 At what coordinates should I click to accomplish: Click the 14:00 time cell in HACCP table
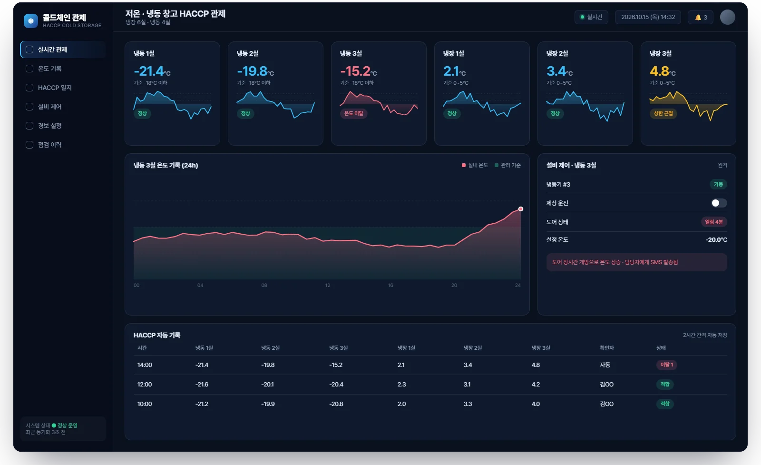145,365
